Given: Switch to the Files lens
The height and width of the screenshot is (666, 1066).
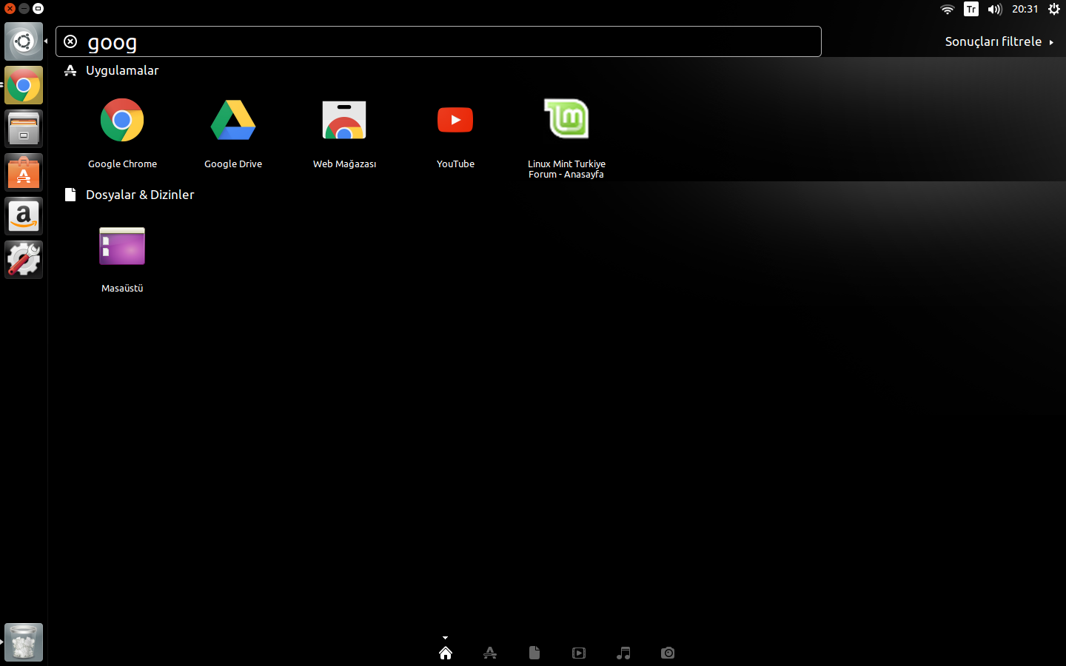Looking at the screenshot, I should tap(534, 653).
